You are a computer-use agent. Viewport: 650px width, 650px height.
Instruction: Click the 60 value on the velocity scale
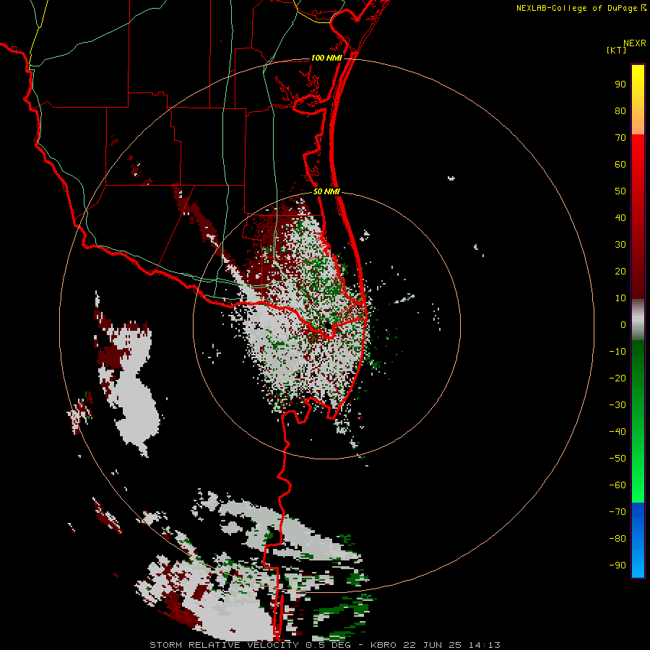[620, 164]
